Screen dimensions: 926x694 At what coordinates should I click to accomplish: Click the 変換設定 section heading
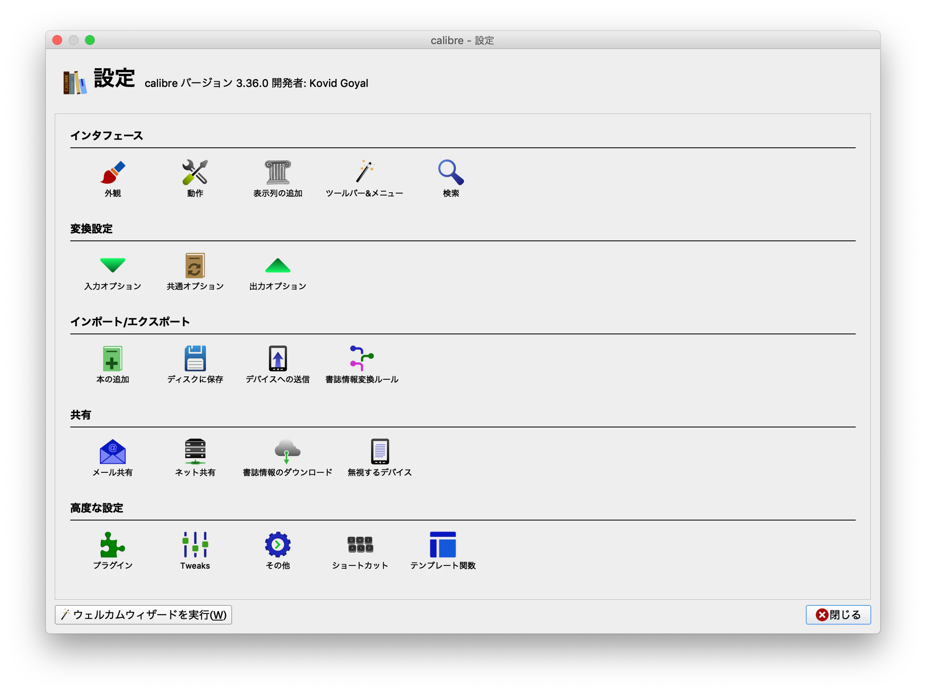coord(91,229)
